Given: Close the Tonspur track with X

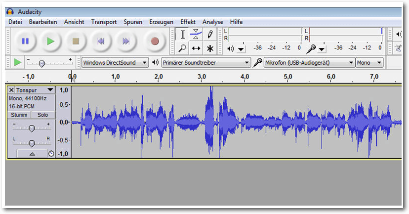Looking at the screenshot, I should tap(11, 90).
